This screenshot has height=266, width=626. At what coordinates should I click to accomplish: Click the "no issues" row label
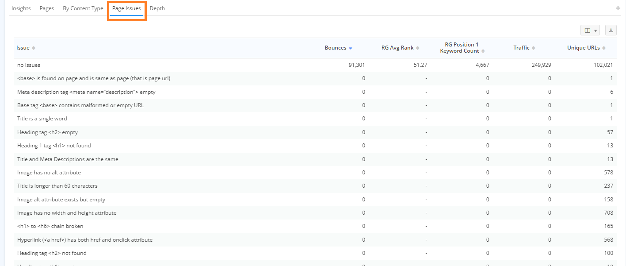coord(29,65)
